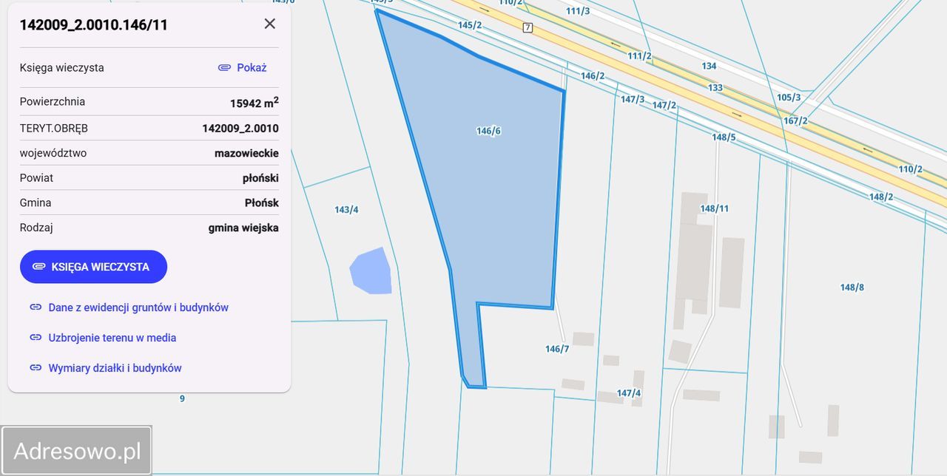Open Uzbrojenie terenu w media link
The height and width of the screenshot is (476, 947).
(x=112, y=338)
